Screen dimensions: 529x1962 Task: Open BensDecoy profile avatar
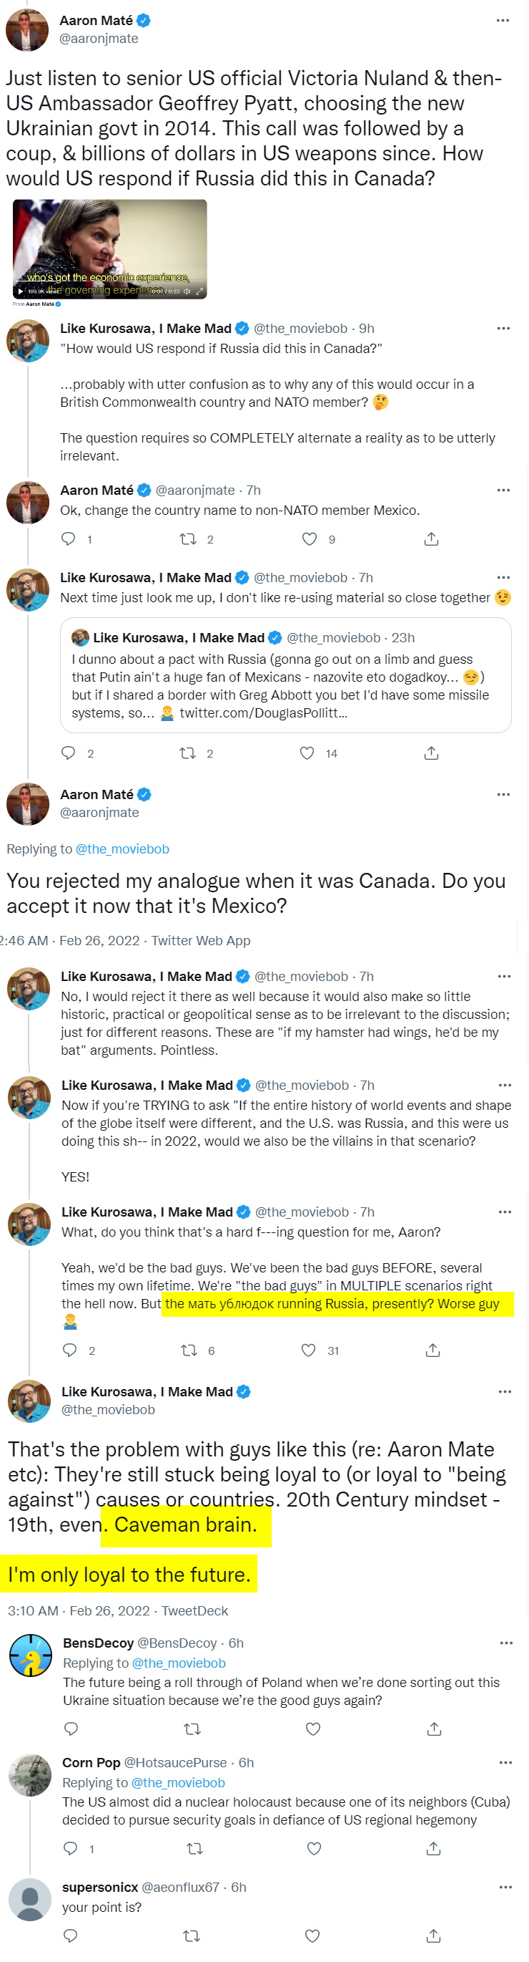click(31, 1655)
